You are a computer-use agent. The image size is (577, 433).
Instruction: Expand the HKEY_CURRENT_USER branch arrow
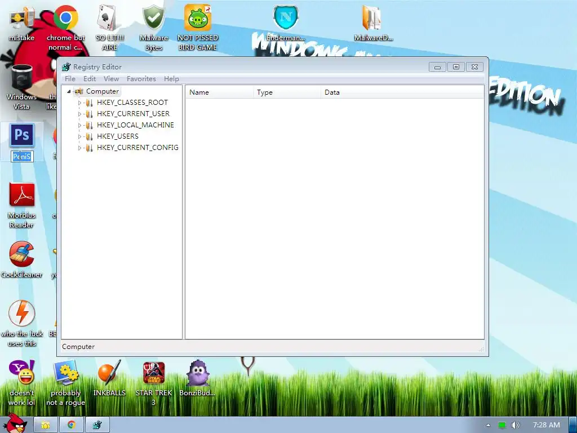(x=79, y=114)
